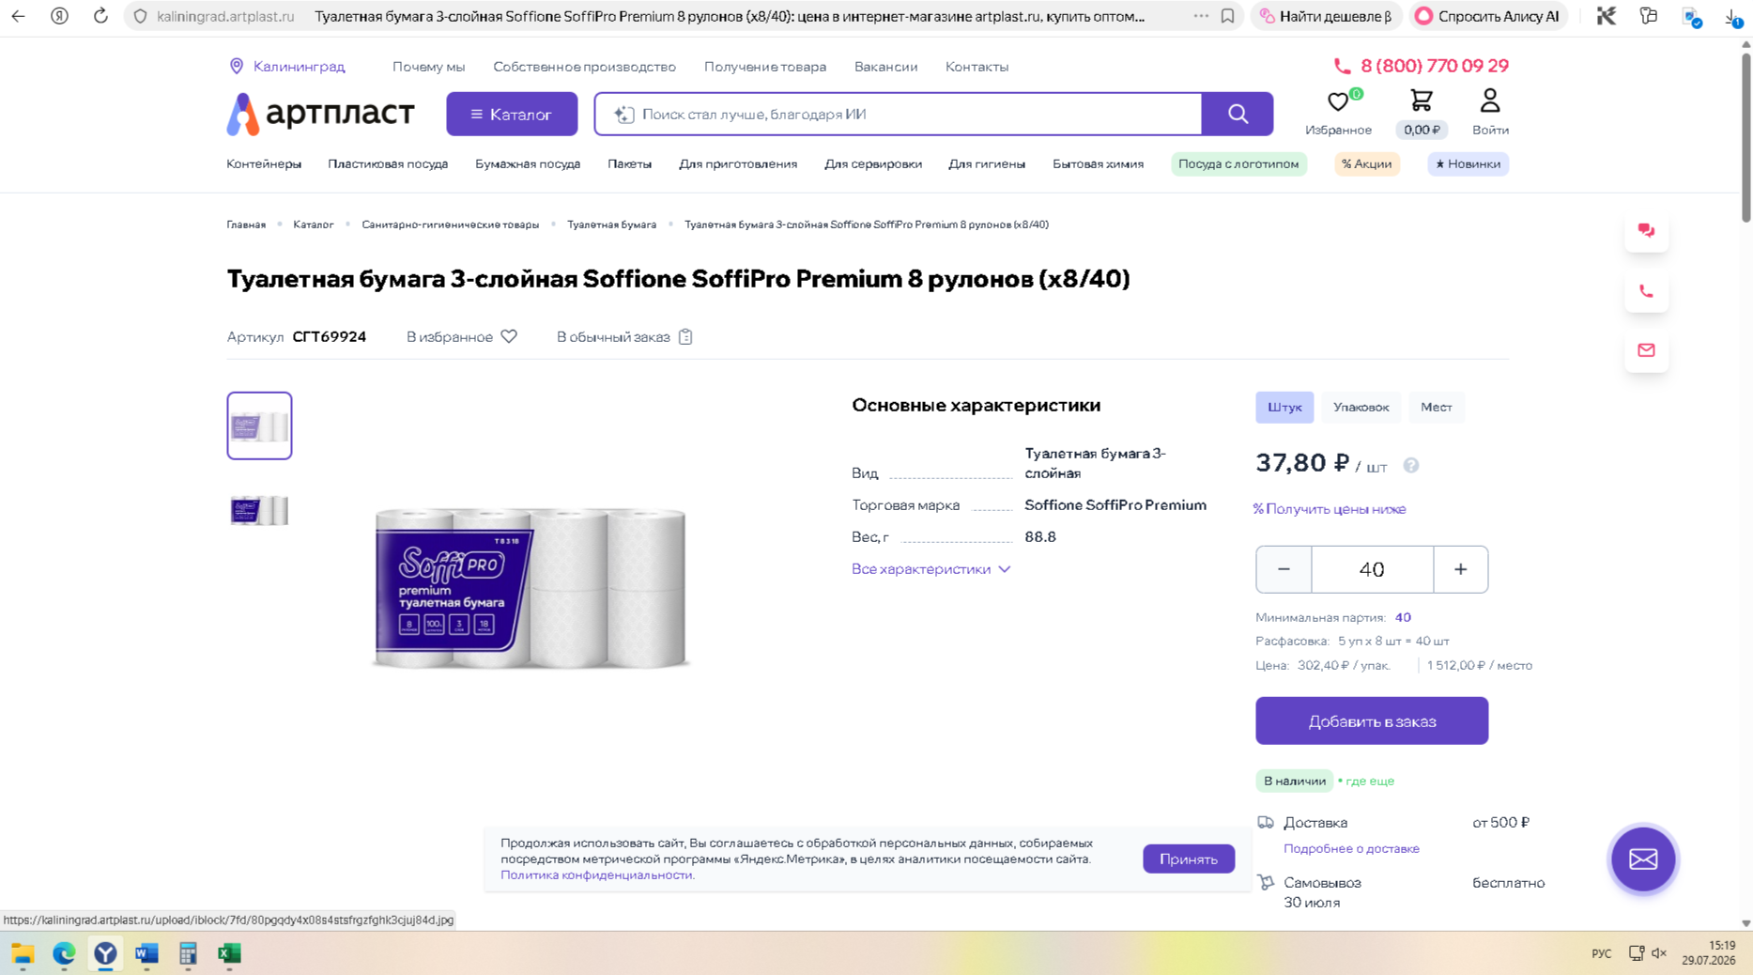Click the search magnifier button
1753x975 pixels.
point(1238,115)
